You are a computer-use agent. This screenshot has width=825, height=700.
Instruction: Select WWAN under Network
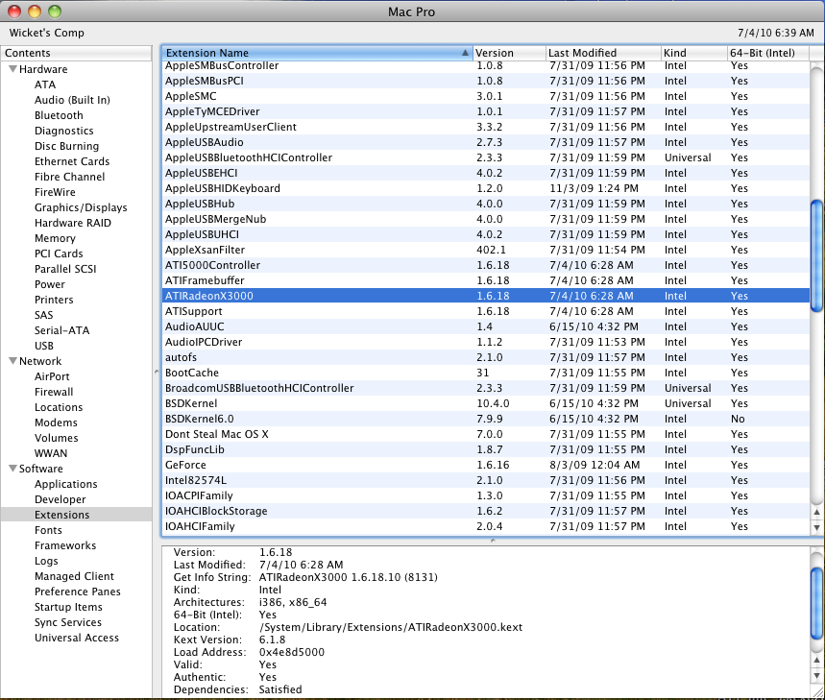(51, 453)
